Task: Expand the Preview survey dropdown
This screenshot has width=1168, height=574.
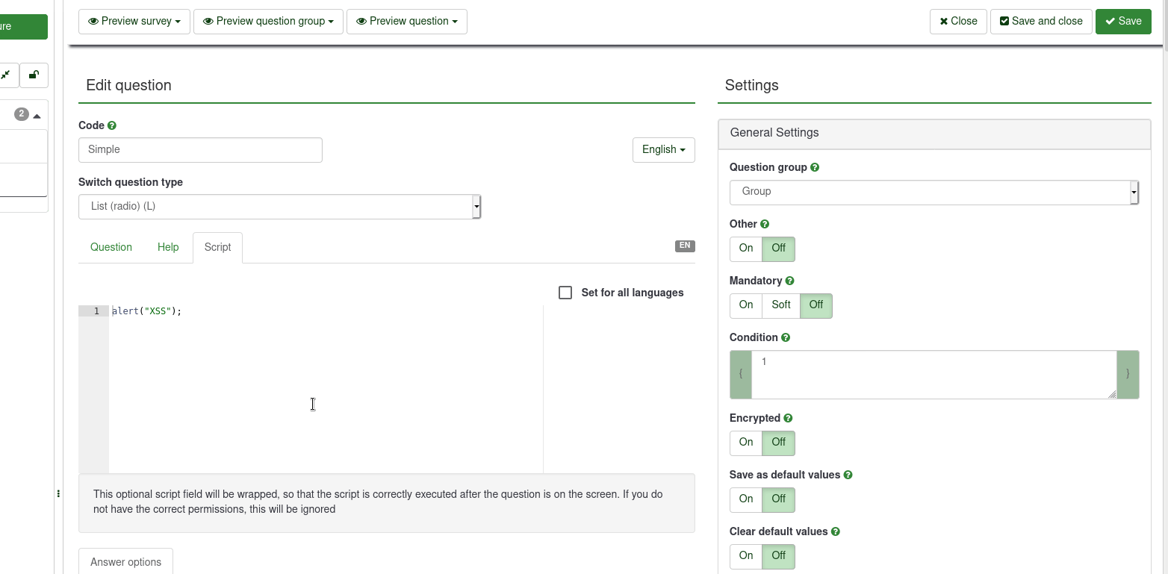Action: 134,22
